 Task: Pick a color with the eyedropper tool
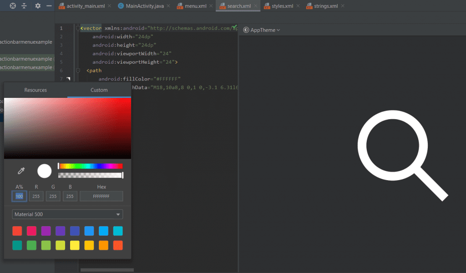(x=21, y=171)
